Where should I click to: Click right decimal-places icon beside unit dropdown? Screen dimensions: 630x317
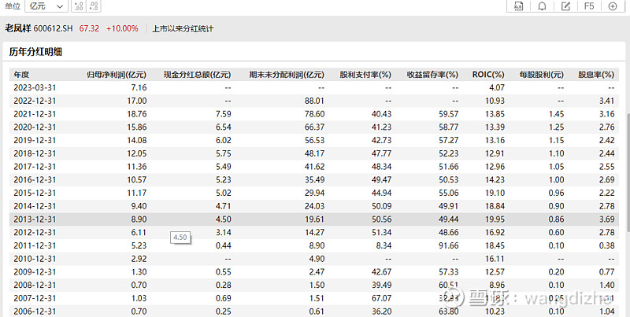[94, 6]
